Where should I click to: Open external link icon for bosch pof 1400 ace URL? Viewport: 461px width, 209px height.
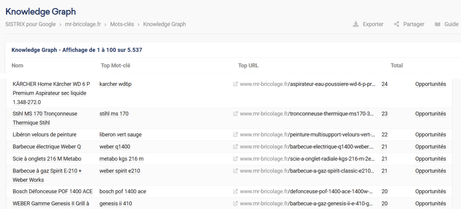[236, 192]
